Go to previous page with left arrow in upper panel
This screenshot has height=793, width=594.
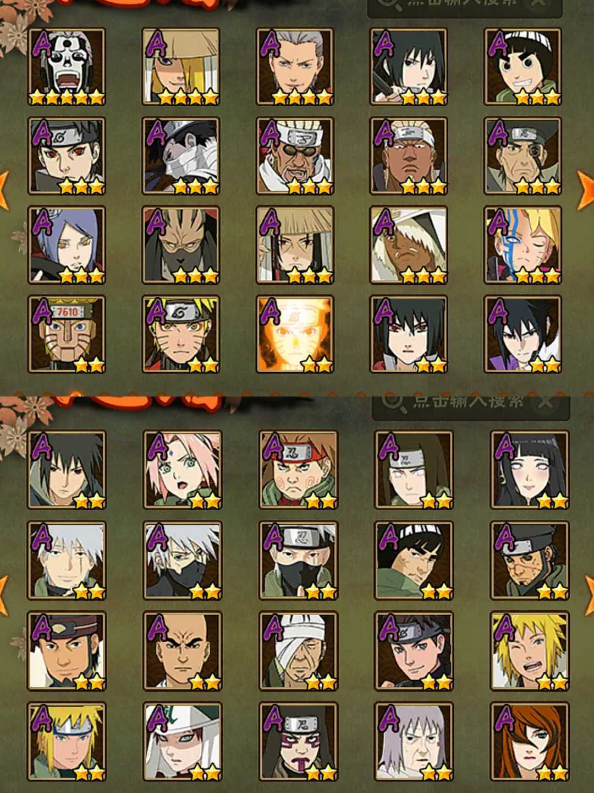[4, 190]
